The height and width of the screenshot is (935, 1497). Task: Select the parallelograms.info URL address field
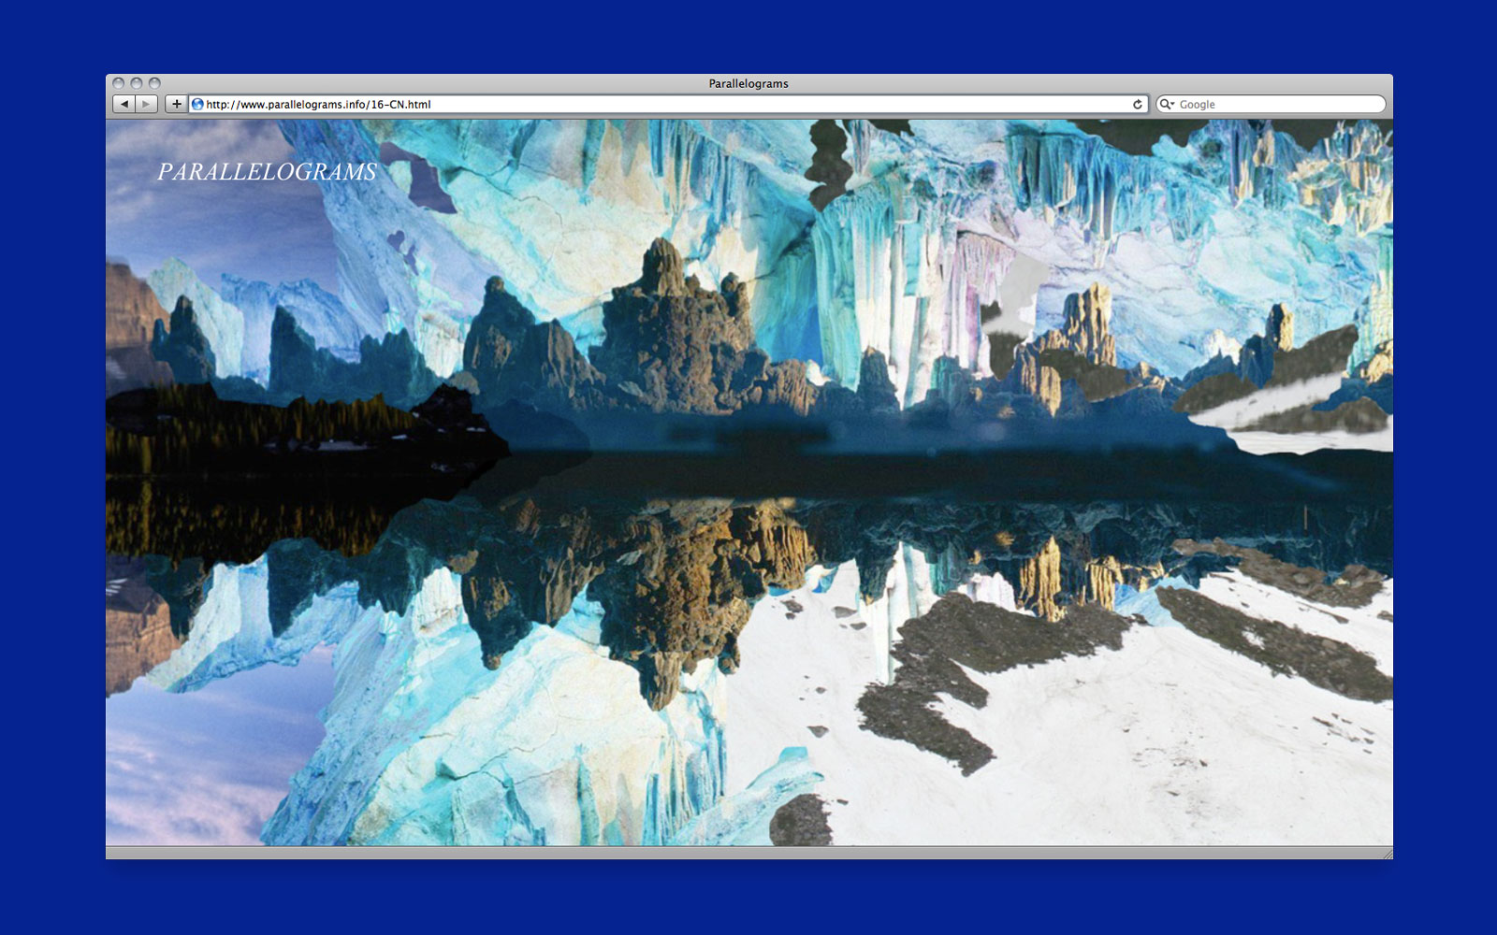tap(655, 105)
